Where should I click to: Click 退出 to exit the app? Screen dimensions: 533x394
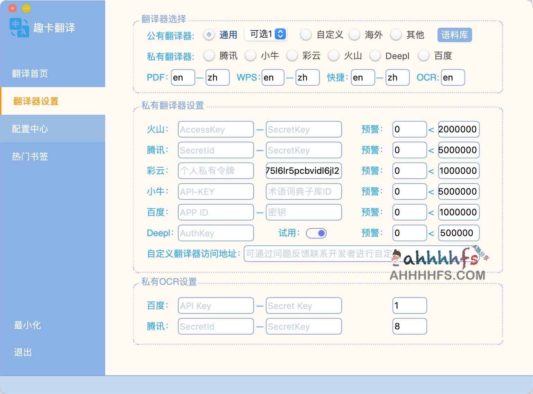[x=22, y=352]
